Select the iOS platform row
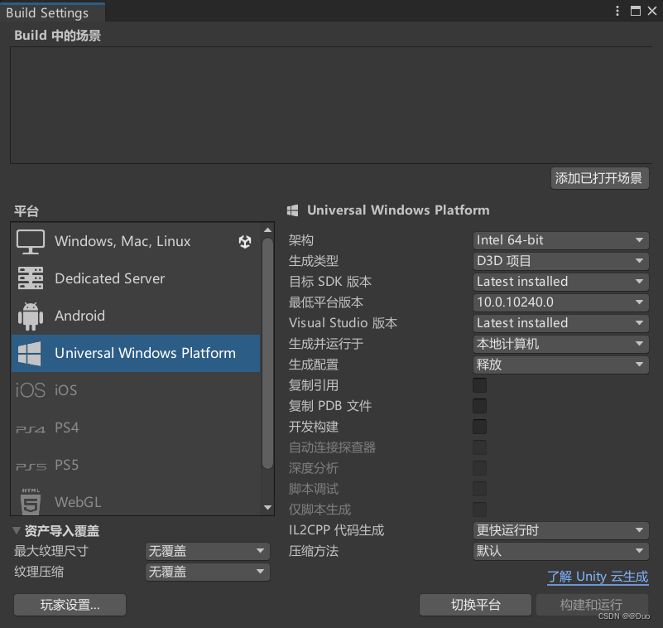 click(x=136, y=390)
